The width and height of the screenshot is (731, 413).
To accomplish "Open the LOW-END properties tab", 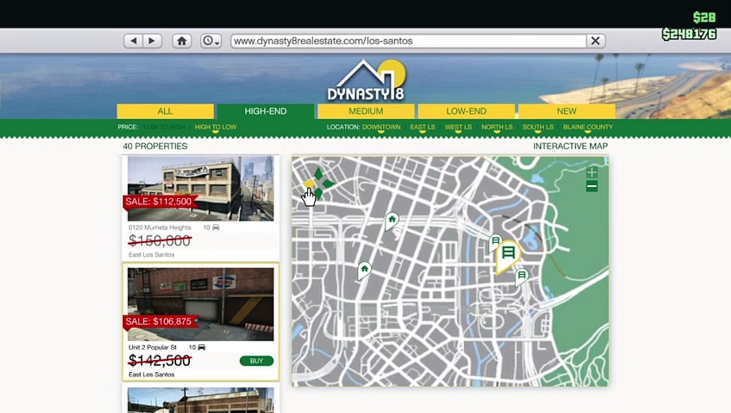I will [466, 111].
